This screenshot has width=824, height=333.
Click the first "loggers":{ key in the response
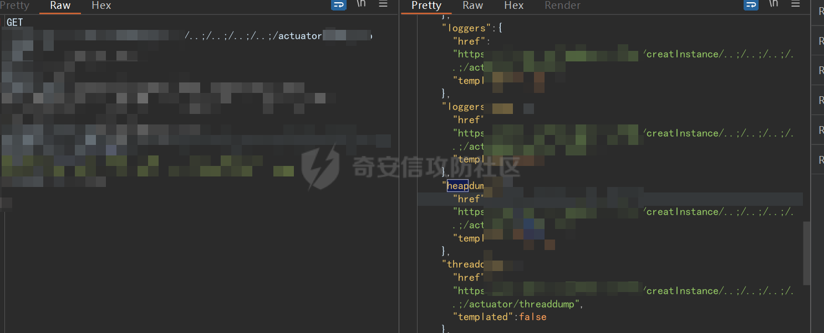tap(472, 28)
